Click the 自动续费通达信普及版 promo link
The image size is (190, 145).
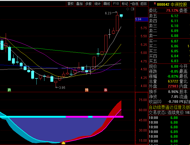169,107
